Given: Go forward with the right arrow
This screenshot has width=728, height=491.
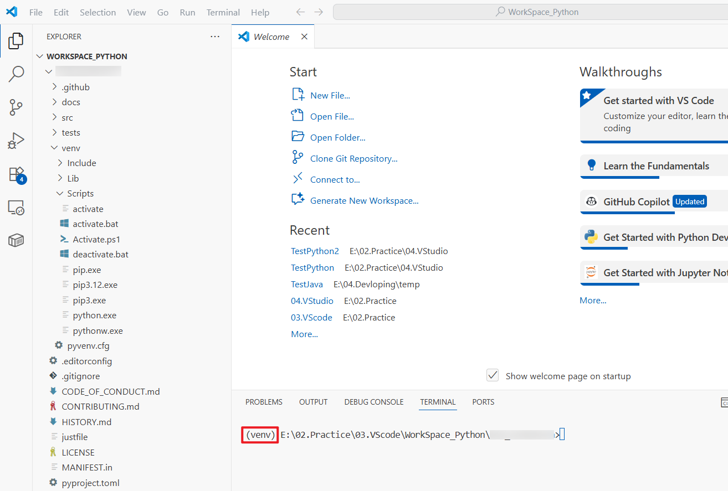Looking at the screenshot, I should pyautogui.click(x=318, y=12).
